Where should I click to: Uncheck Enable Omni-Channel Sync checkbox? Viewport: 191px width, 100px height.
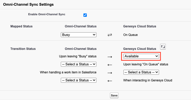[x=85, y=15]
